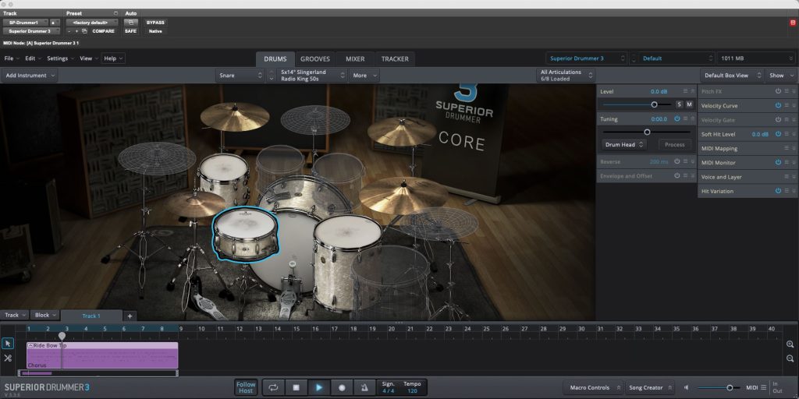Viewport: 799px width, 399px height.
Task: Toggle Follow Host mode
Action: coord(246,387)
